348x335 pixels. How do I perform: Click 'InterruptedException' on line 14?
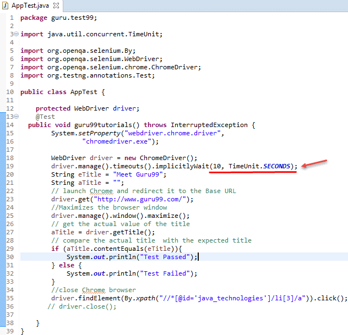[x=209, y=125]
